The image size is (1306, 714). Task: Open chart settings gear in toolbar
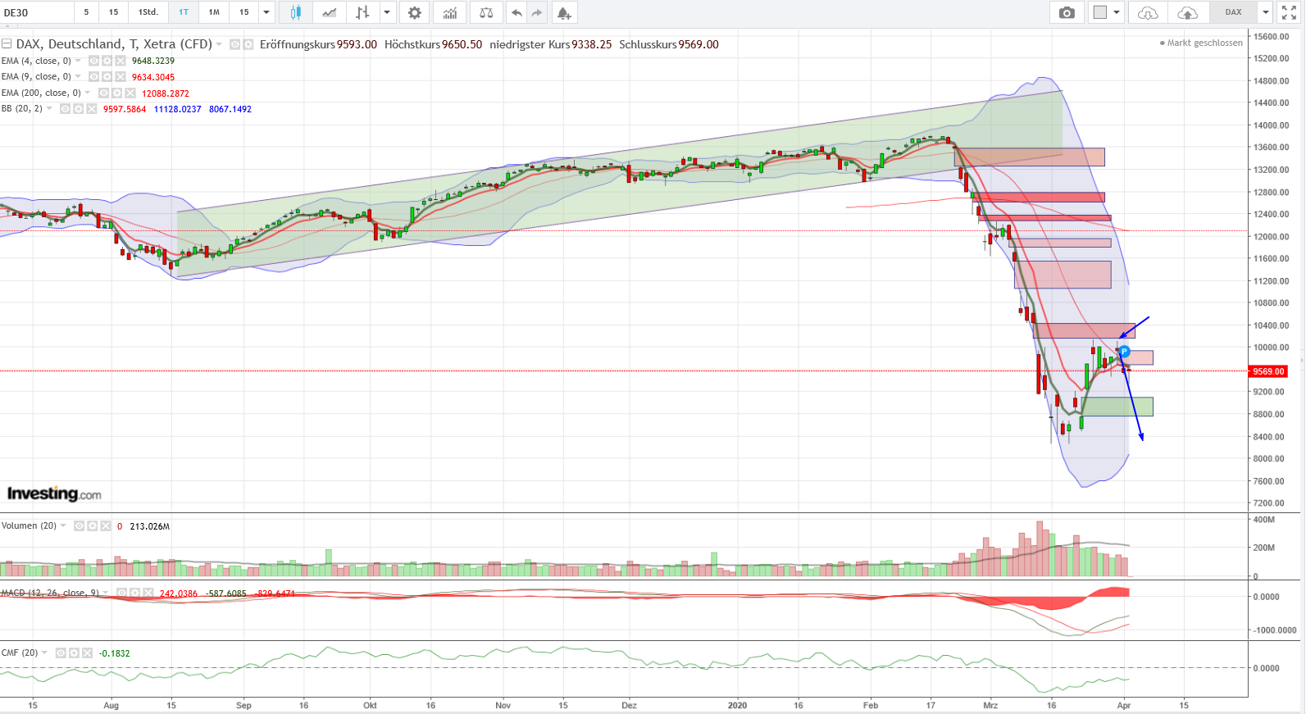[x=415, y=12]
